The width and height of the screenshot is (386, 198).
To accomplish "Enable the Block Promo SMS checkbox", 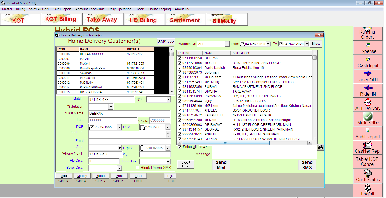I will 138,168.
